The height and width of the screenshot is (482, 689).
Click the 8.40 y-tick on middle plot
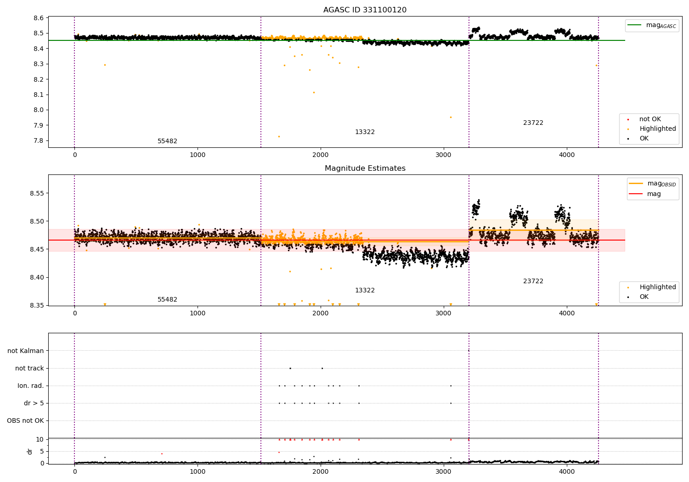tap(37, 277)
